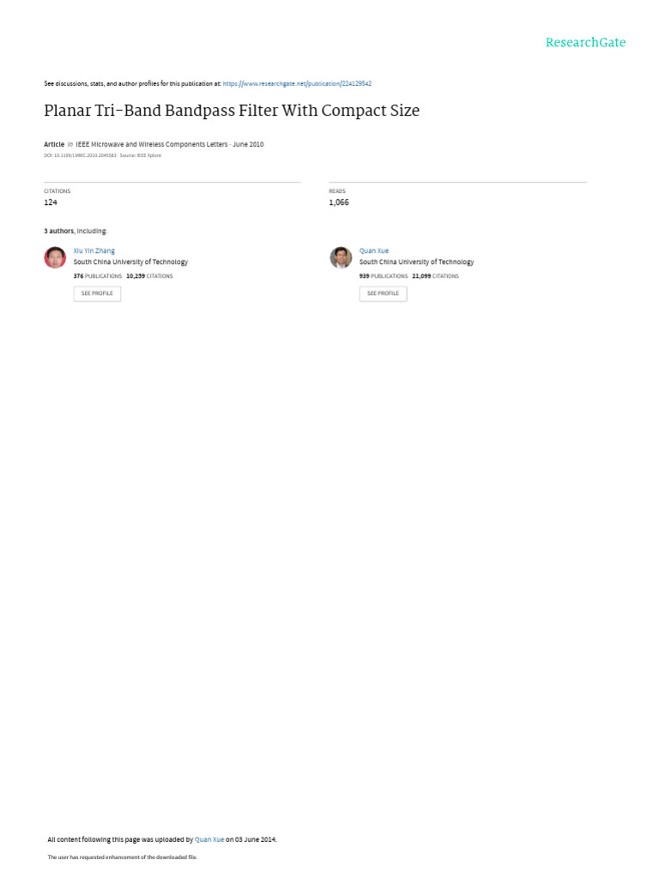Open Quan Xue author name link in the authors section
The width and height of the screenshot is (659, 878).
coord(374,251)
